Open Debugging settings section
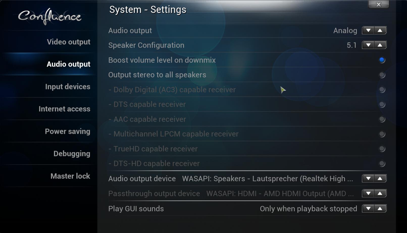This screenshot has height=233, width=407. pyautogui.click(x=72, y=154)
